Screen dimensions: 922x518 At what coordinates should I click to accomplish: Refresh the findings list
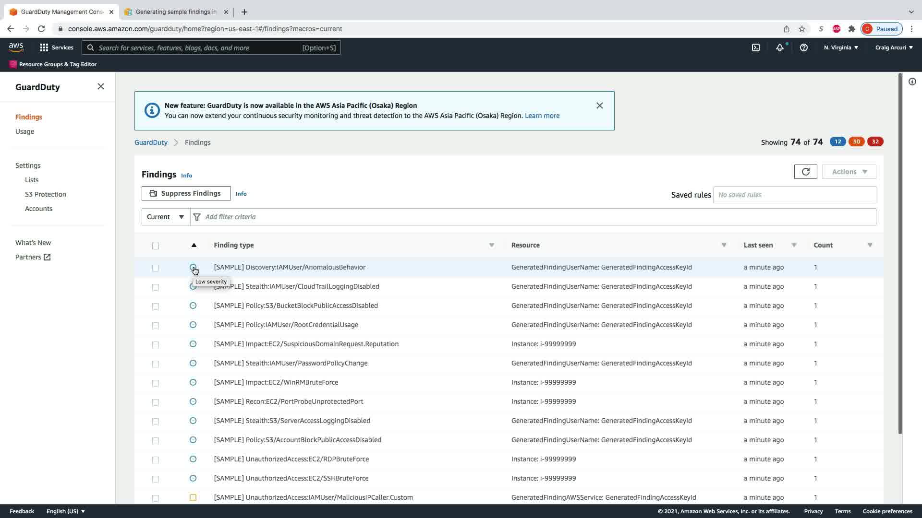(x=805, y=172)
